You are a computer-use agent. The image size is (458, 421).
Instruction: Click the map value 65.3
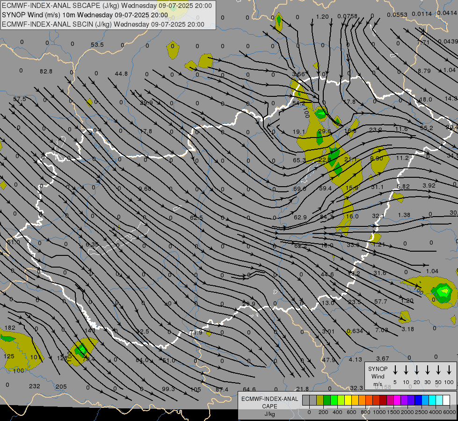click(x=299, y=160)
